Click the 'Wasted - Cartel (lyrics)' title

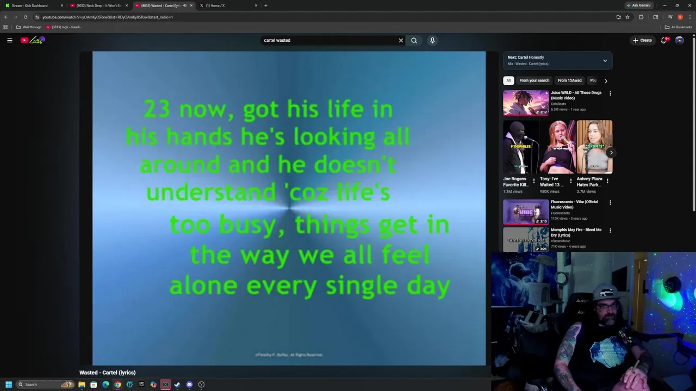click(107, 373)
